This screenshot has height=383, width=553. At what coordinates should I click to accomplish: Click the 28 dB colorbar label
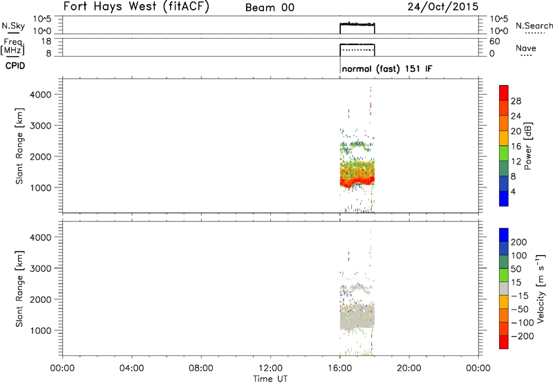(516, 101)
